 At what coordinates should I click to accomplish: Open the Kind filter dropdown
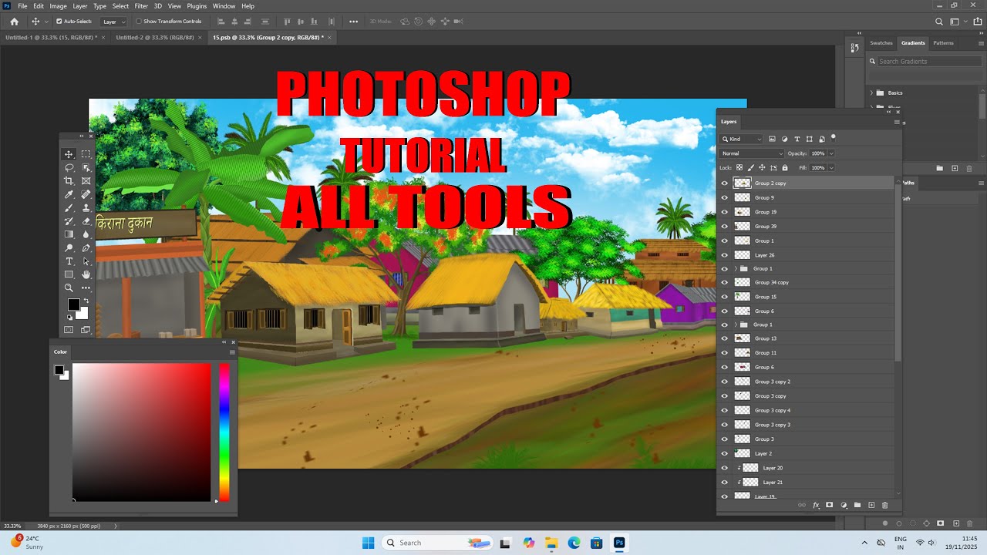(x=742, y=139)
